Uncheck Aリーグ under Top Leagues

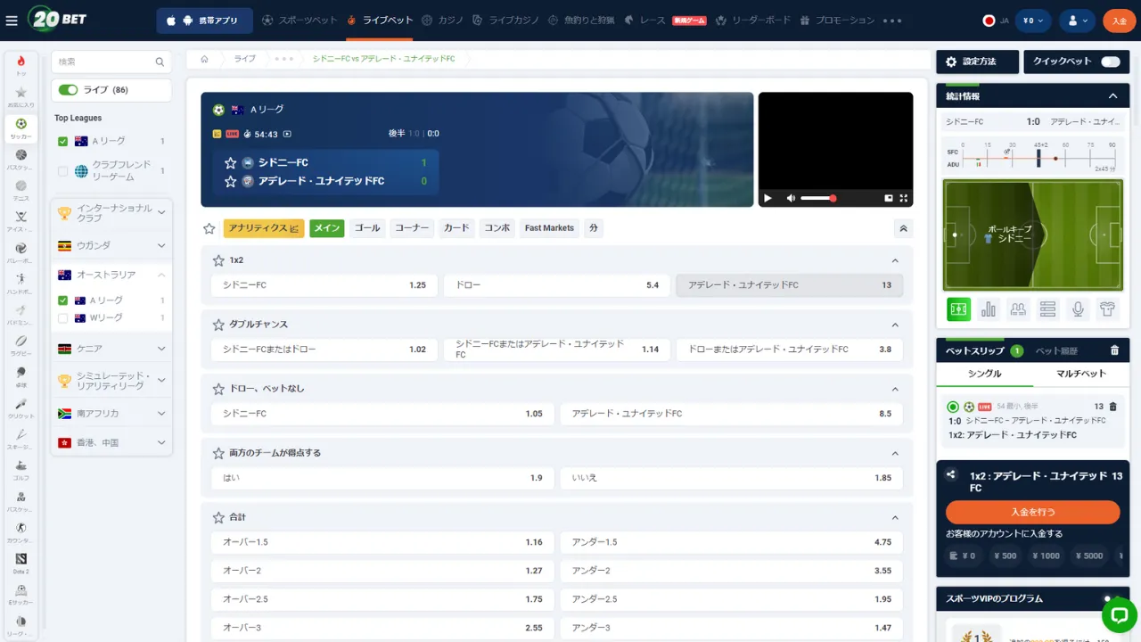coord(63,141)
